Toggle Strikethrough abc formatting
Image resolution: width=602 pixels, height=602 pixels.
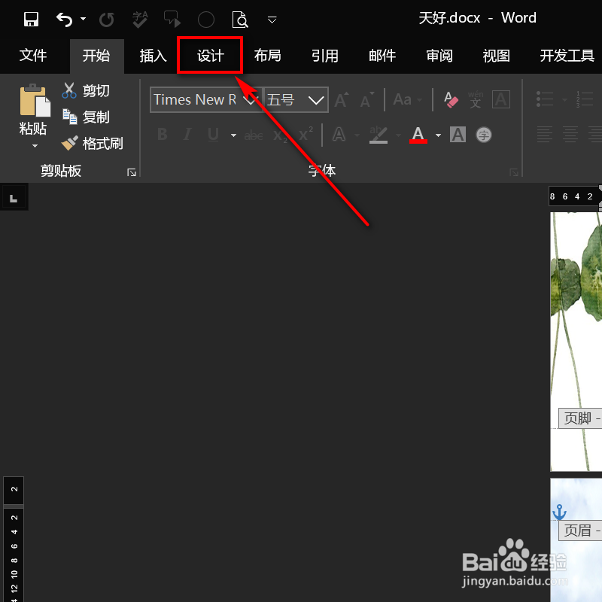click(x=254, y=135)
